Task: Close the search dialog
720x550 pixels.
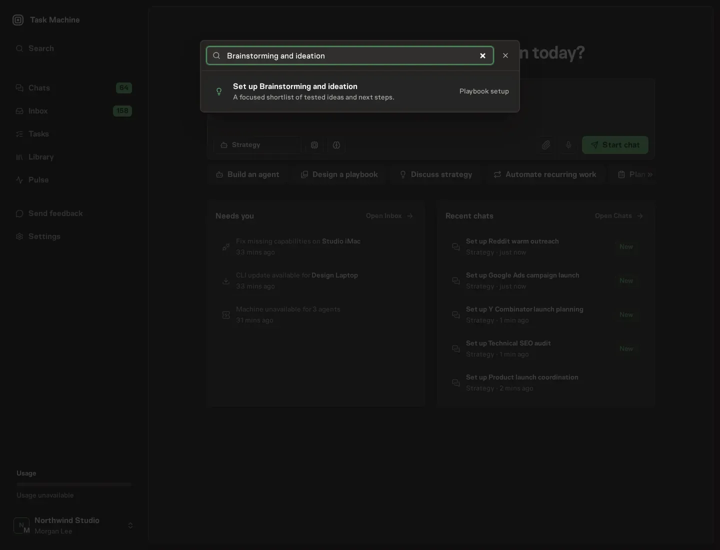Action: pyautogui.click(x=505, y=55)
